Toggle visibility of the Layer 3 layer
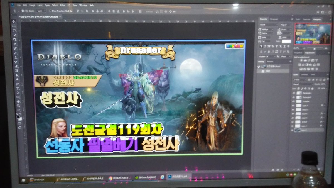The image size is (334, 188). (x=293, y=106)
